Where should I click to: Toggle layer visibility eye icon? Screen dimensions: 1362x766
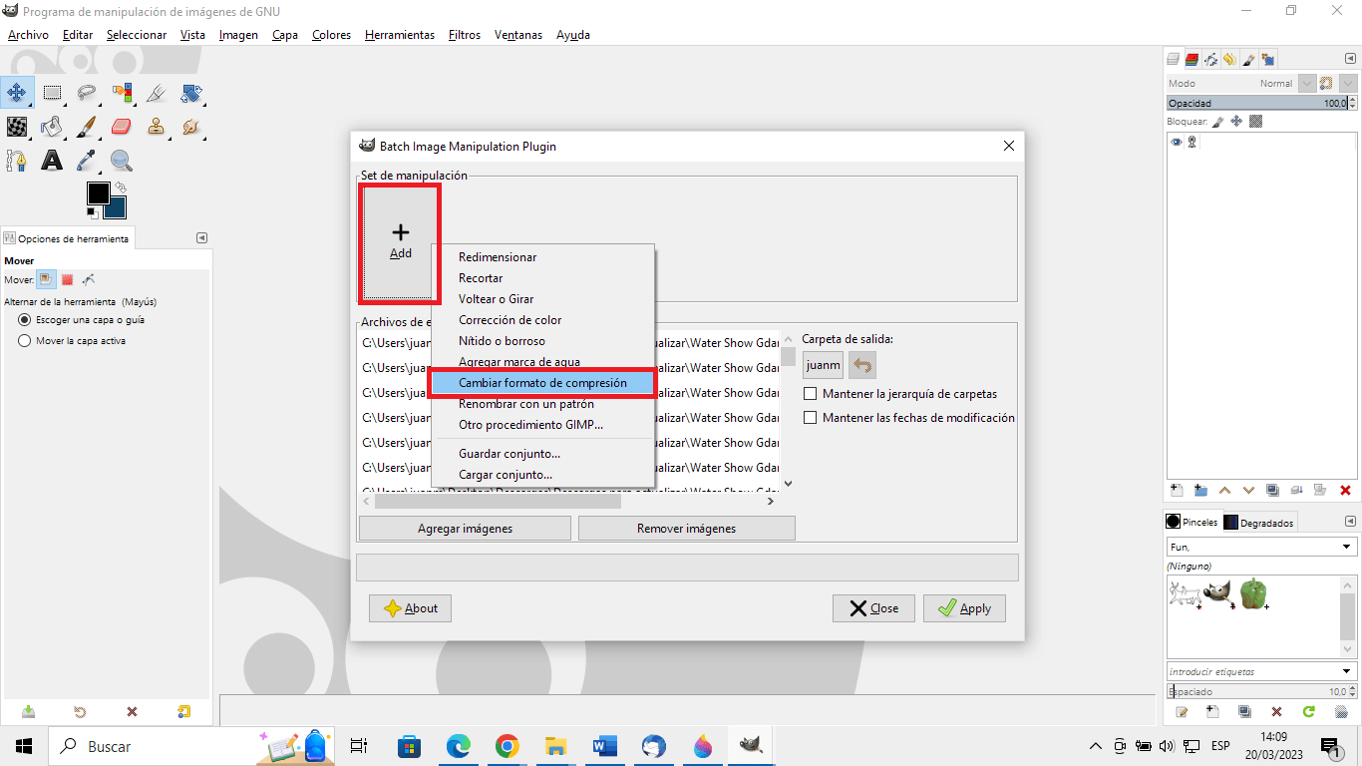click(x=1177, y=143)
